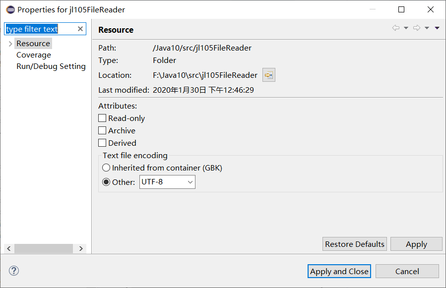The image size is (446, 288).
Task: Click the right arrow of the horizontal scrollbar
Action: click(x=80, y=248)
